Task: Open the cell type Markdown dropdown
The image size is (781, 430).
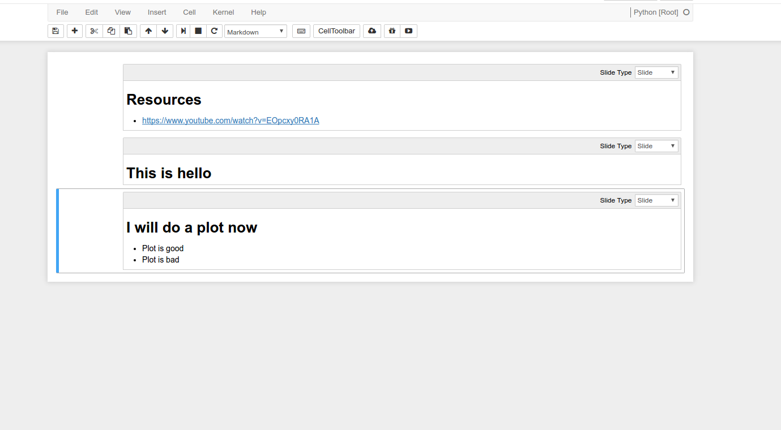Action: (x=255, y=32)
